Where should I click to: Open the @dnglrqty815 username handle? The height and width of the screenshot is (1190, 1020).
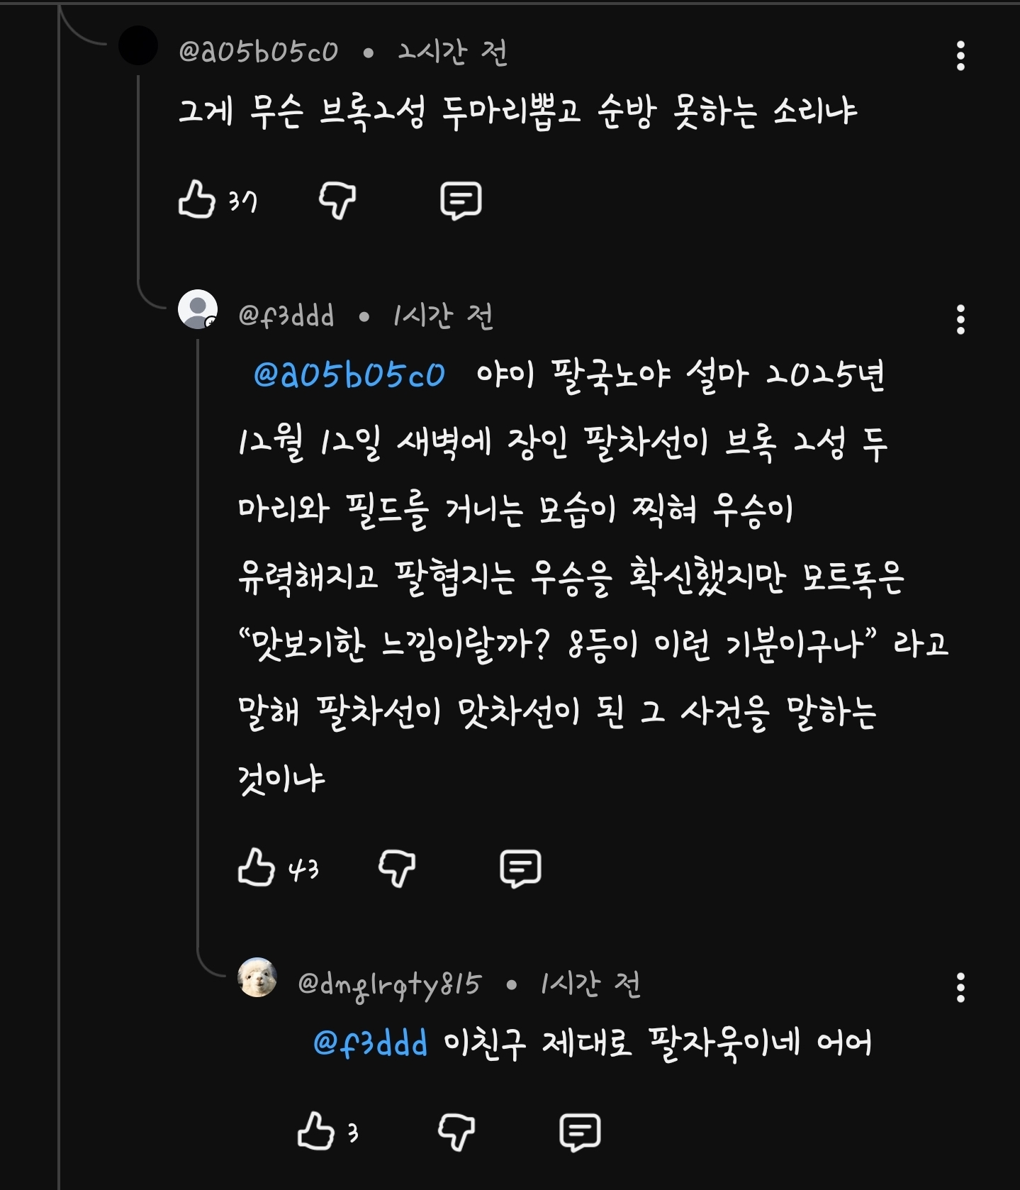[390, 984]
